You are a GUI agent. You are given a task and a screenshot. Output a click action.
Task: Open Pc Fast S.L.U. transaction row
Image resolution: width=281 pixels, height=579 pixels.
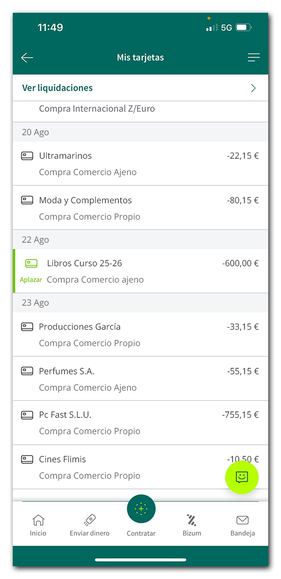coord(140,423)
